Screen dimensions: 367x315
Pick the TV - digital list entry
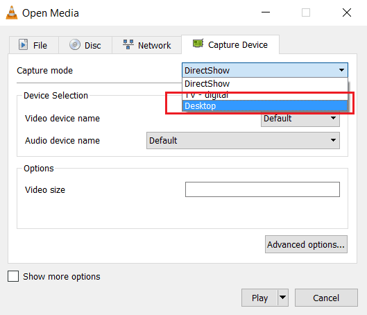click(265, 95)
